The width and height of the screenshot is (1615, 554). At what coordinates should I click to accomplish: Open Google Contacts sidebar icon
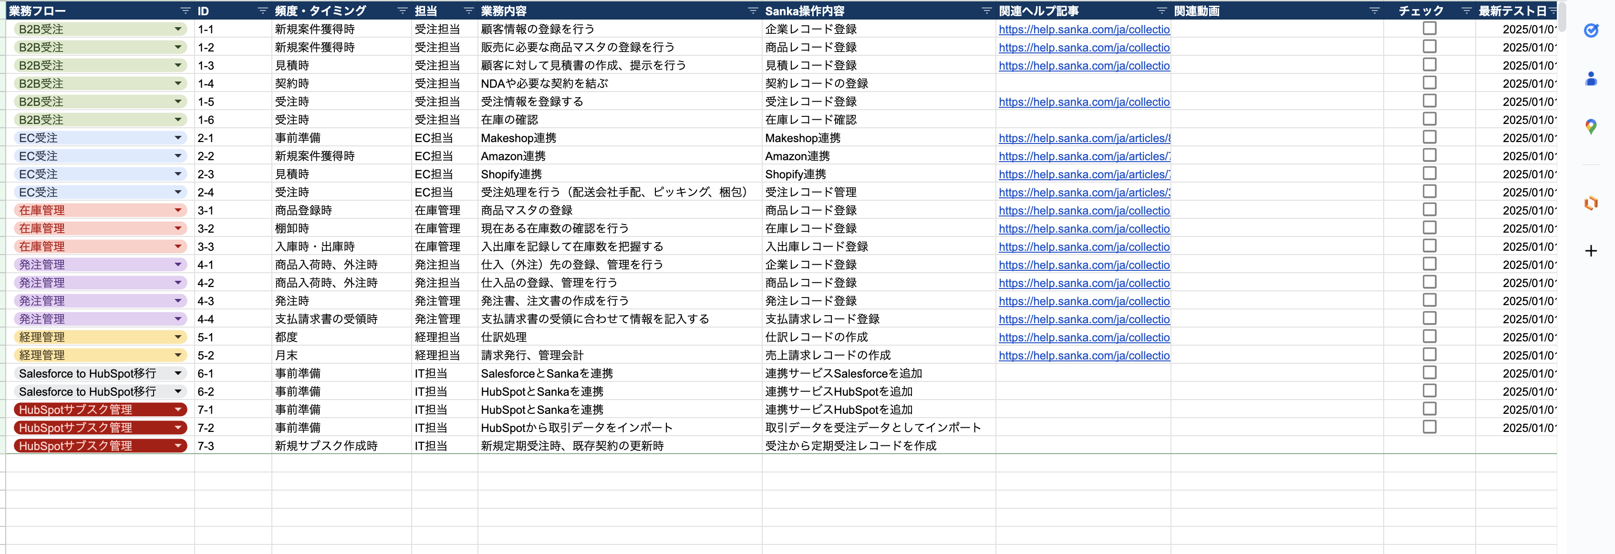tap(1591, 78)
